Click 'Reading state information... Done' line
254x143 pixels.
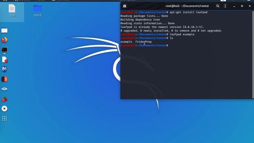pos(147,23)
